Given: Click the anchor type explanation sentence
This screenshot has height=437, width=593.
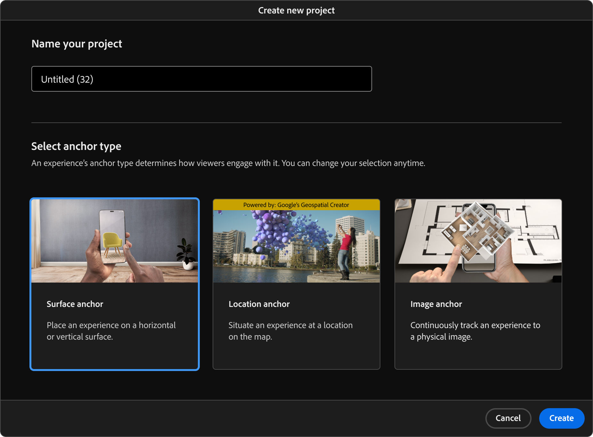Looking at the screenshot, I should 228,163.
